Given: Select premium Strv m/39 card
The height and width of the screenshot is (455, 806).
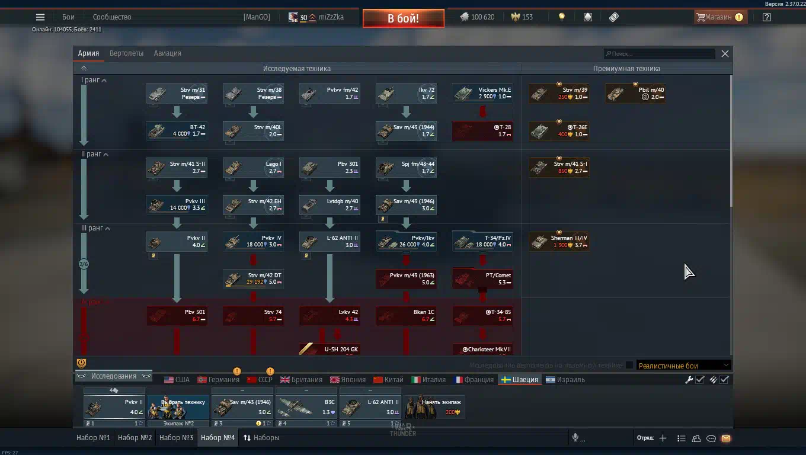Looking at the screenshot, I should (559, 94).
